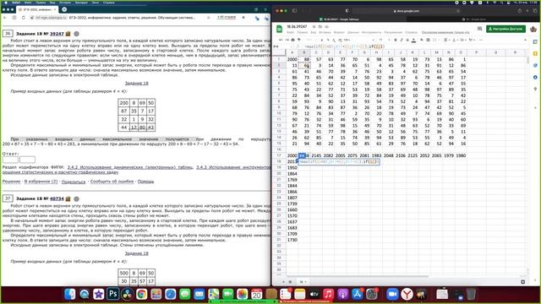Activate the paint format tool in Sheets

[x=298, y=40]
